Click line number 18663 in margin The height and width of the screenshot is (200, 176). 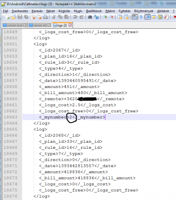pos(10,117)
